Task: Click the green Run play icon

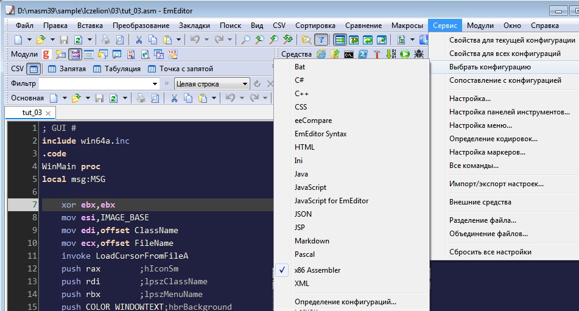Action: (405, 54)
